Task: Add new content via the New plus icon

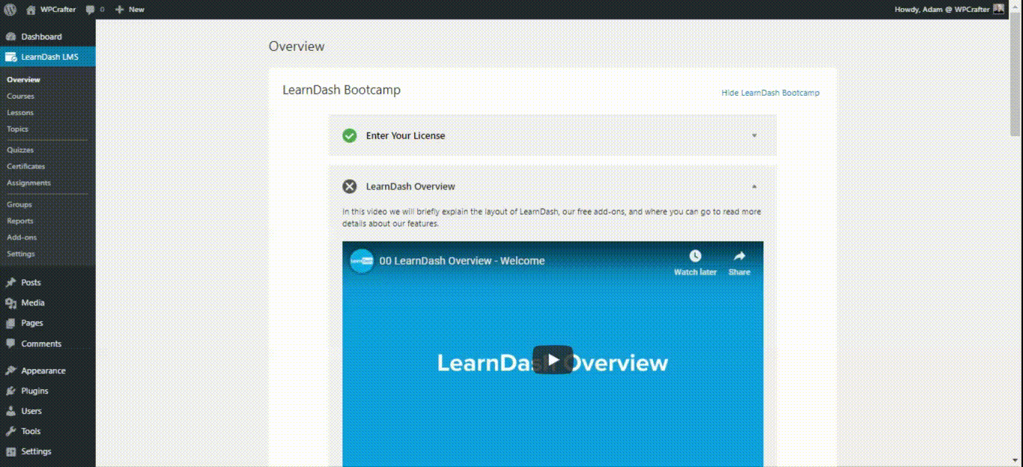Action: [119, 10]
